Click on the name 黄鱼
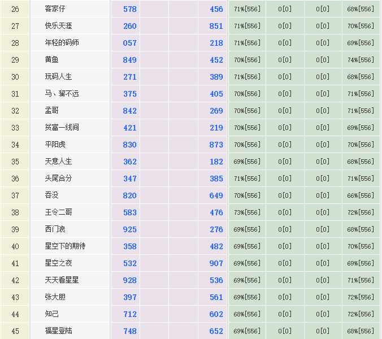 [x=51, y=60]
